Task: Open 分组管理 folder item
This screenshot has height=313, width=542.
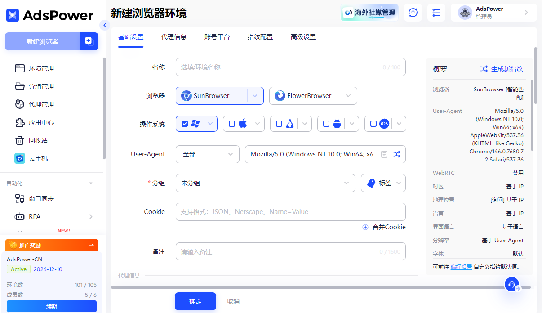Action: click(41, 86)
